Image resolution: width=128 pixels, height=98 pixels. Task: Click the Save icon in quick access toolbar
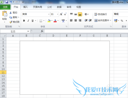(7, 2)
